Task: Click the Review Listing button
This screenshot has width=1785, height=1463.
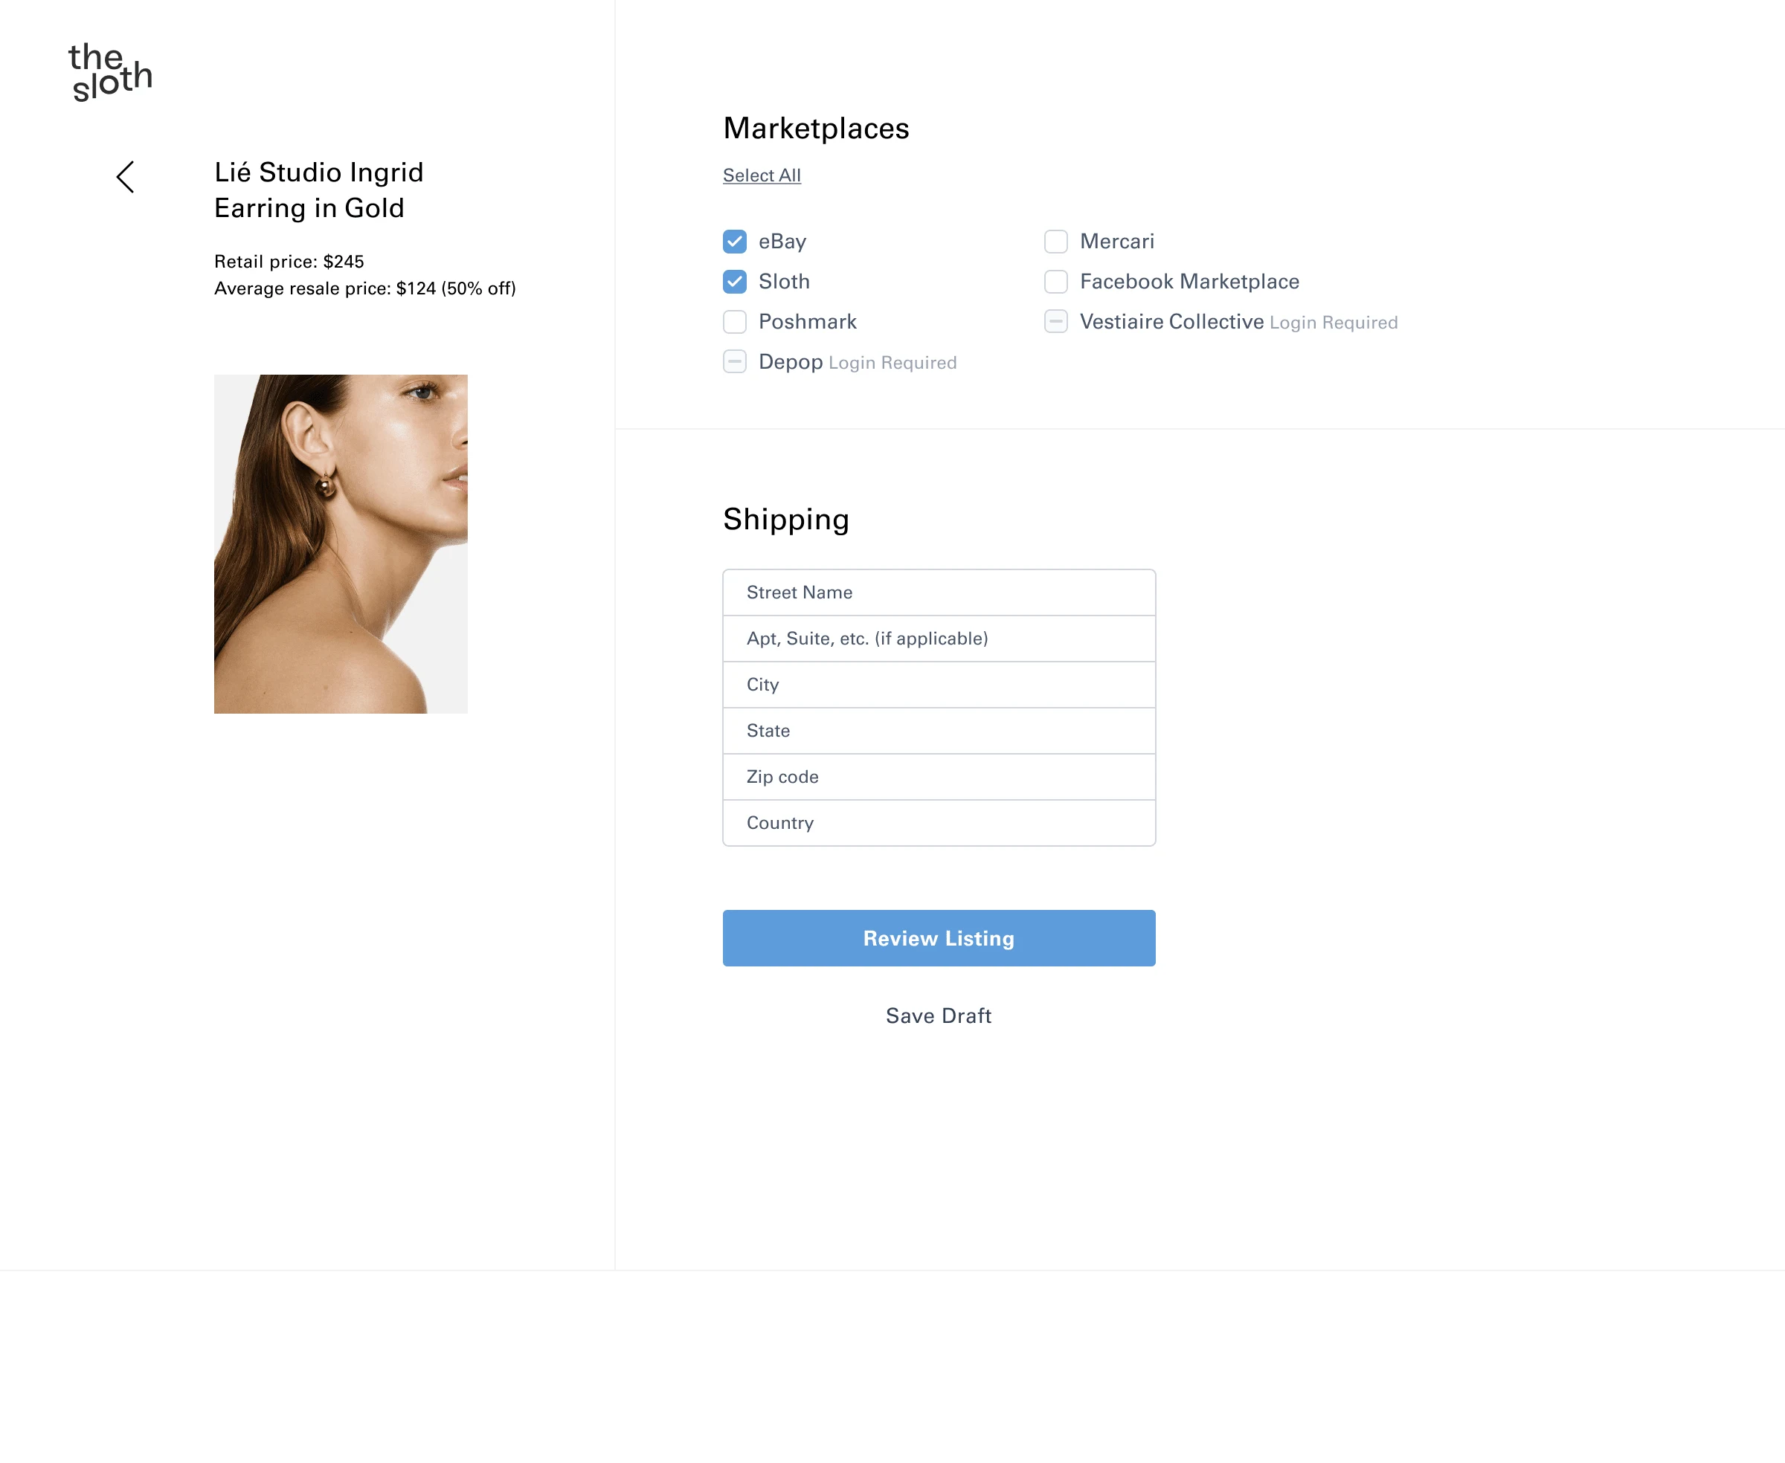Action: (x=939, y=937)
